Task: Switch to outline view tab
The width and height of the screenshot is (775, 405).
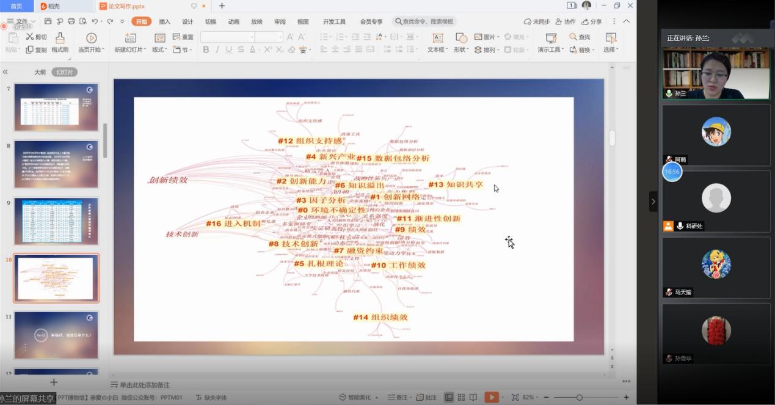Action: tap(40, 72)
